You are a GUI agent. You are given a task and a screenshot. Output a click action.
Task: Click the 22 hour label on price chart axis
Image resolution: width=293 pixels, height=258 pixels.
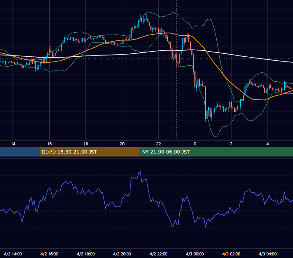[159, 144]
